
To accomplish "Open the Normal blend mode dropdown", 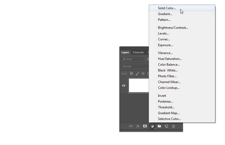I will pos(135,66).
